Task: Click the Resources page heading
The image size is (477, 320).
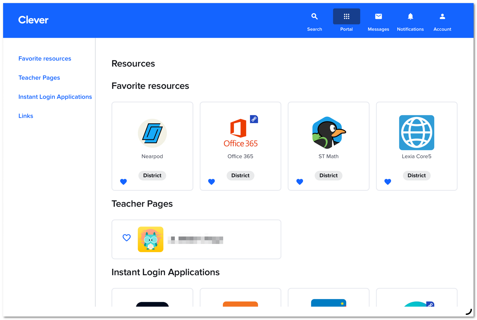Action: point(133,64)
